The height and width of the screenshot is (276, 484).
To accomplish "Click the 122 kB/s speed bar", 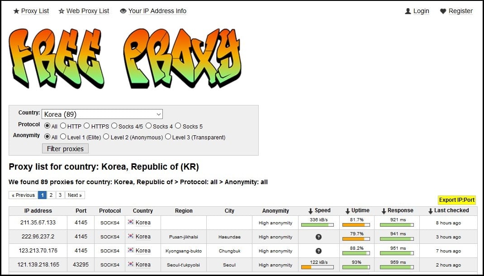I will coord(318,267).
